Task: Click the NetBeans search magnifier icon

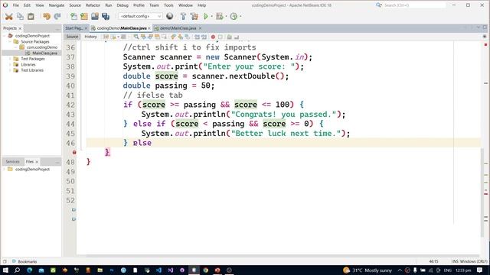Action: [x=378, y=5]
